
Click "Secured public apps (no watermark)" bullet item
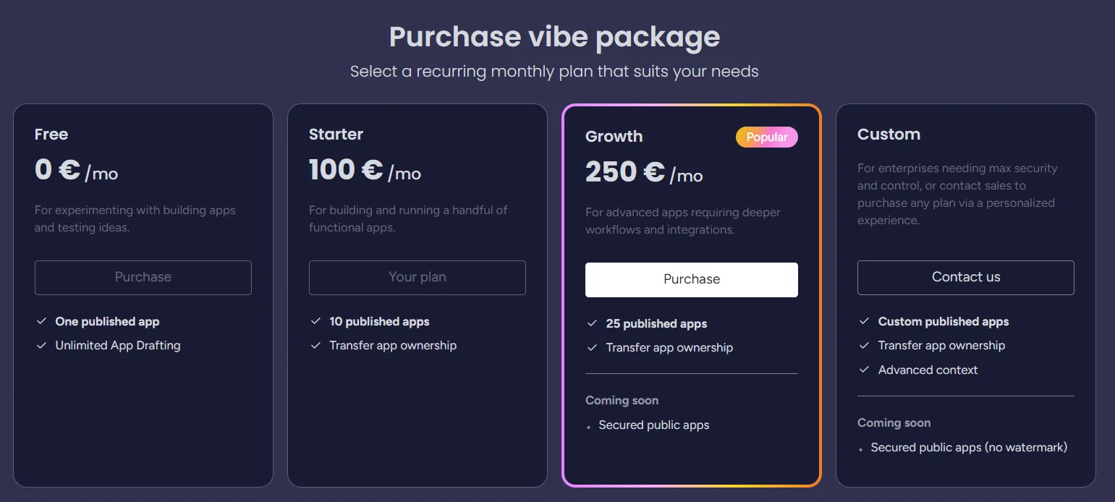tap(969, 447)
